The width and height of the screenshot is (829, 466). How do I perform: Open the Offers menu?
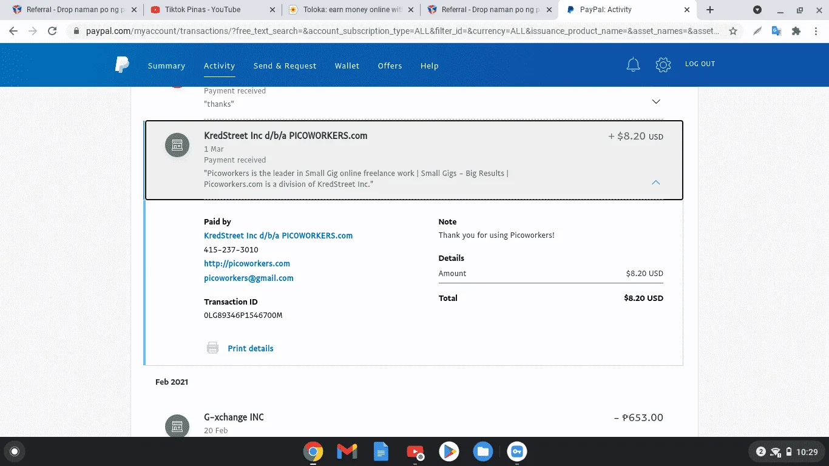pos(390,66)
